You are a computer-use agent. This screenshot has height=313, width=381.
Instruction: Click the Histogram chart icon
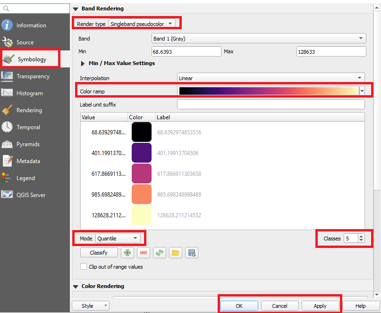pos(7,93)
